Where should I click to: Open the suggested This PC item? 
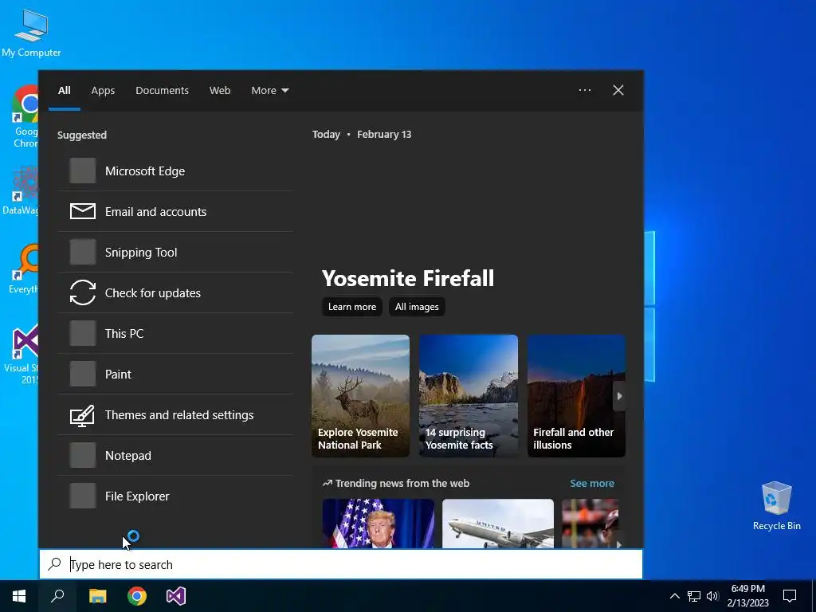coord(175,333)
